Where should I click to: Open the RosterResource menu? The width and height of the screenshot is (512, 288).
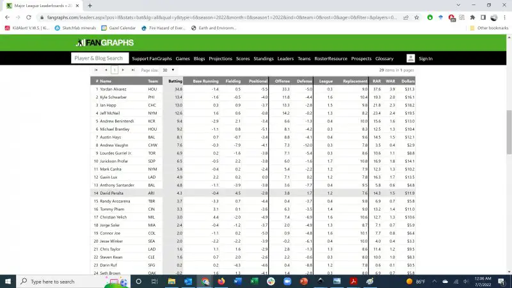point(330,58)
